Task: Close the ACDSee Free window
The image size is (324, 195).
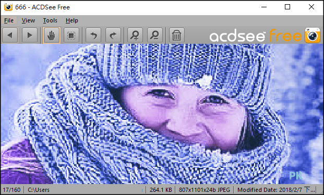Action: [x=311, y=7]
